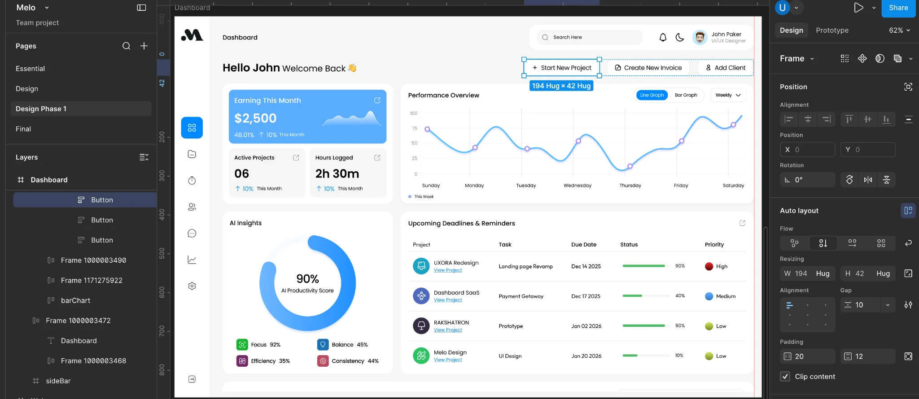Click View Project link under UXORA Redesign
Viewport: 919px width, 399px height.
click(x=448, y=270)
